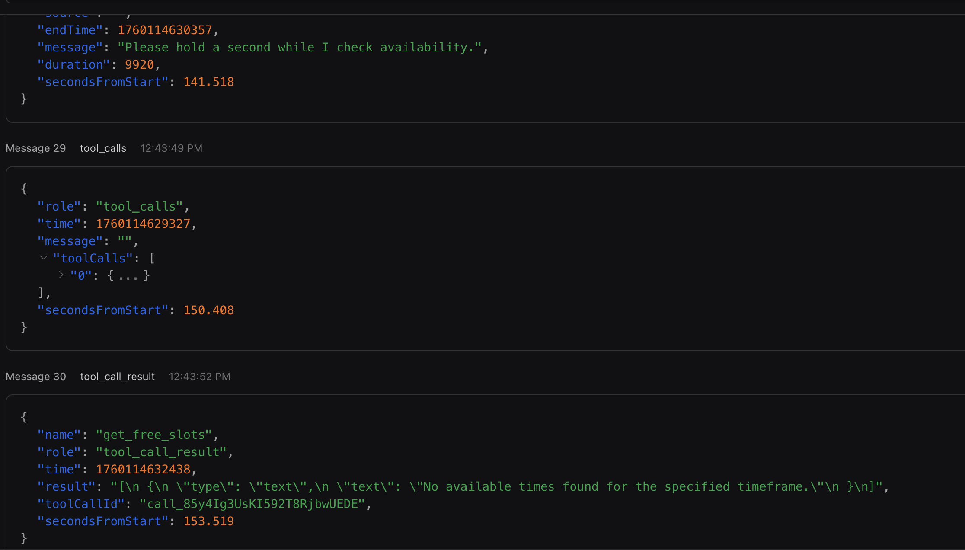Click the duration value 9920

(x=139, y=65)
